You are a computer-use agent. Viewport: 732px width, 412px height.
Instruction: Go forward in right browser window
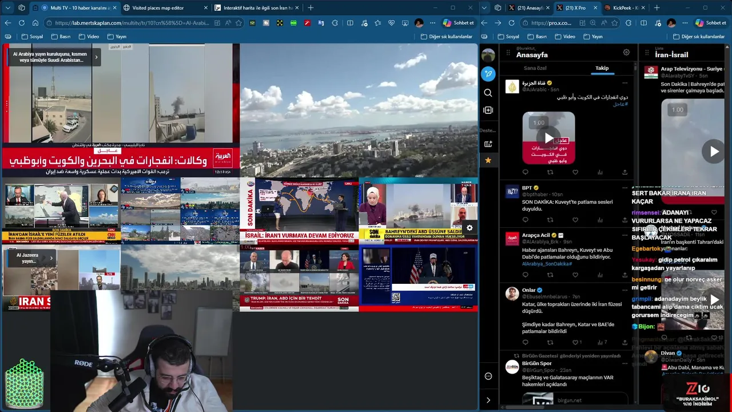tap(498, 23)
